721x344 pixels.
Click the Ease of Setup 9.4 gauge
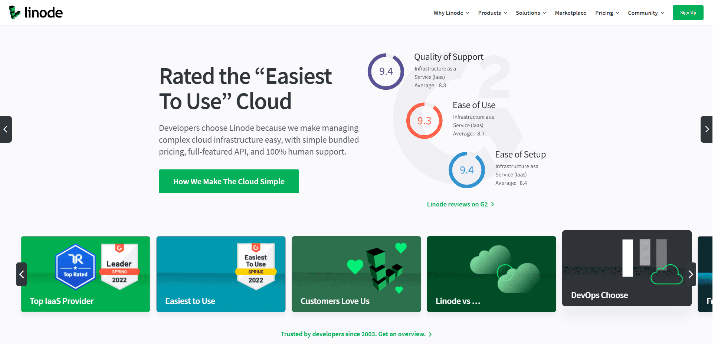tap(467, 170)
